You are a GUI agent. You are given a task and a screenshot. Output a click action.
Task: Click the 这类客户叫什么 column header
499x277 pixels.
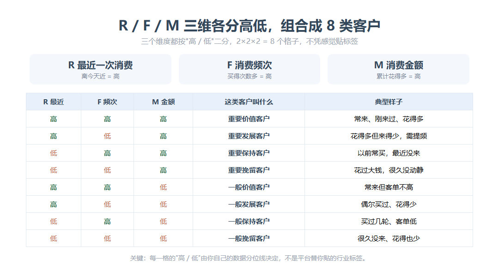pyautogui.click(x=249, y=102)
